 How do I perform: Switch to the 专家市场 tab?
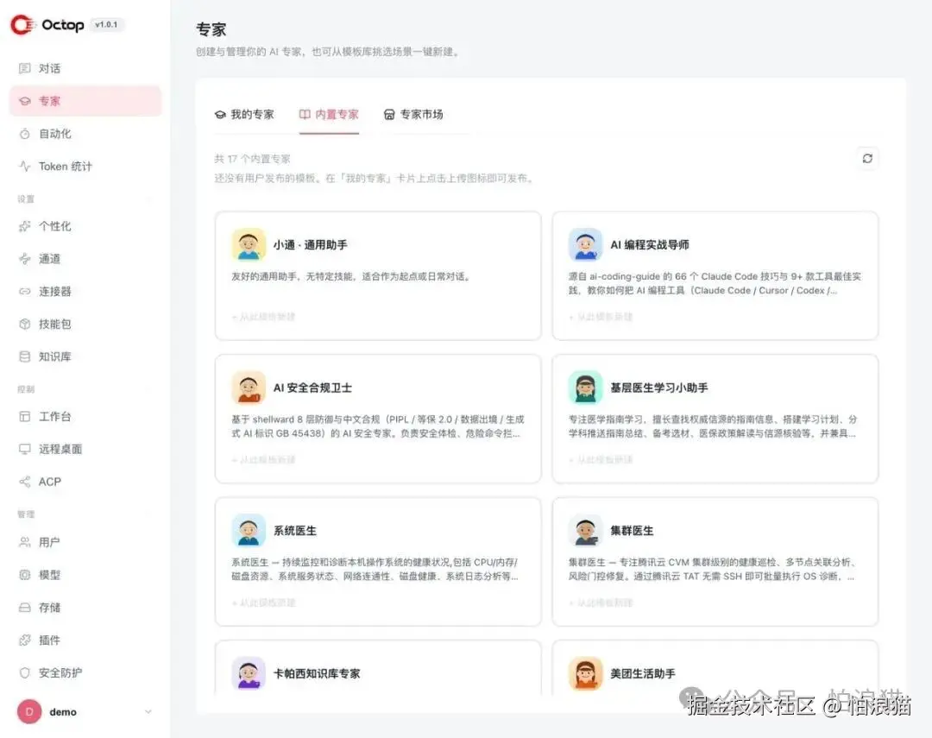point(413,114)
